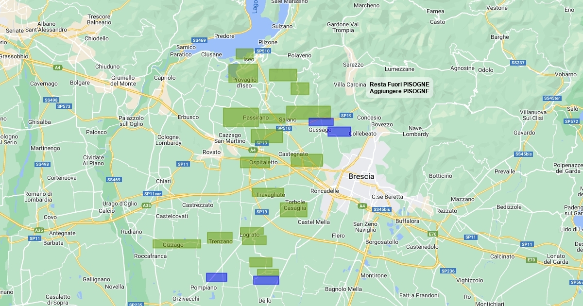Viewport: 583px width, 306px height.
Task: Click the SP11var road shield near Chiari
Action: 153,194
